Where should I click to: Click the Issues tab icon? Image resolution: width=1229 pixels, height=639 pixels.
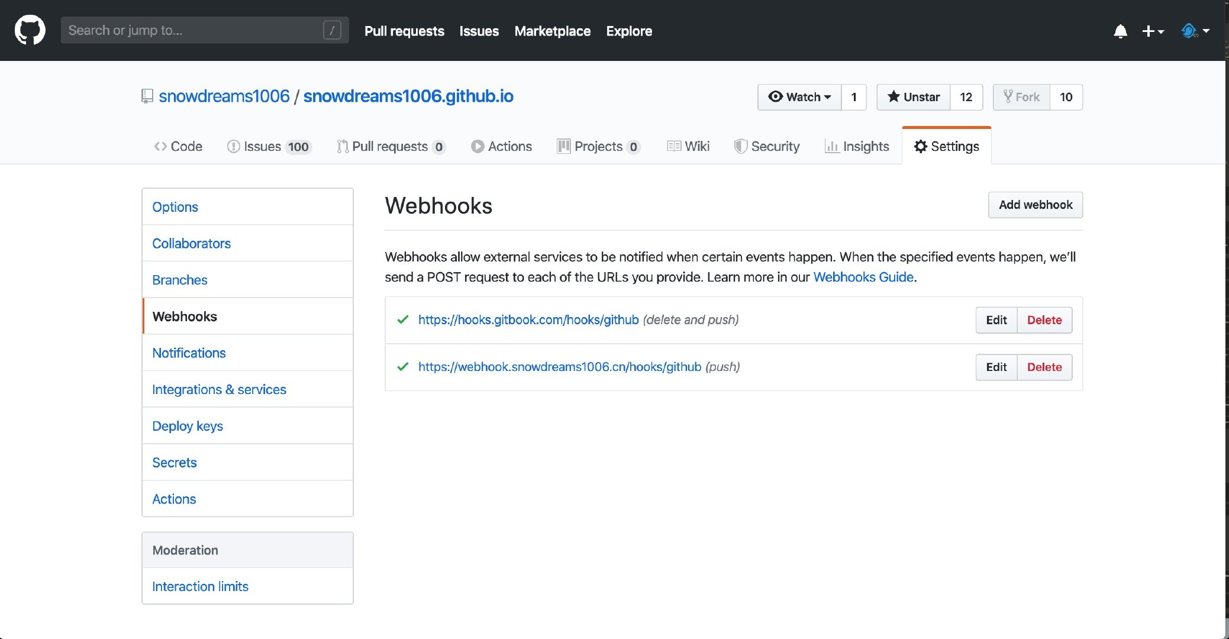click(x=233, y=146)
